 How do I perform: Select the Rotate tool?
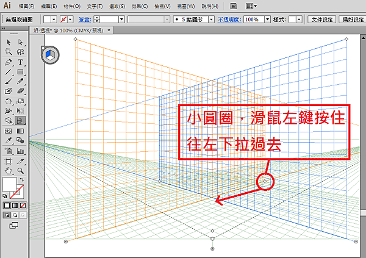coord(9,101)
